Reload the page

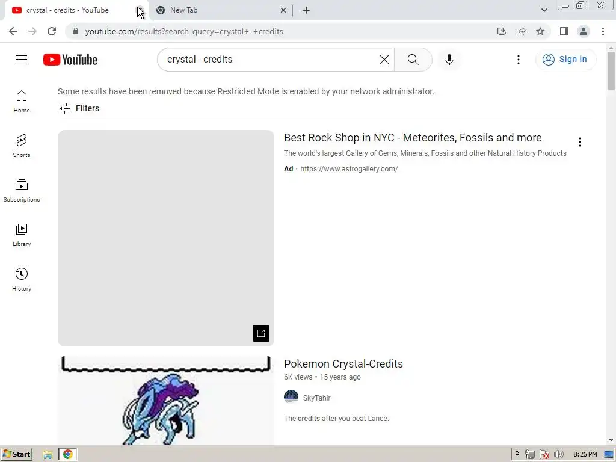point(52,31)
